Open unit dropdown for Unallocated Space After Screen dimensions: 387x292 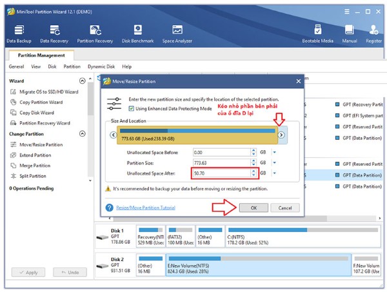[275, 173]
